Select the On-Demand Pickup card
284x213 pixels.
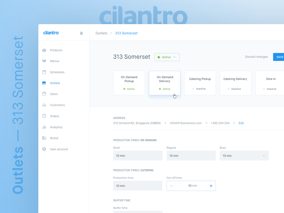tap(129, 83)
